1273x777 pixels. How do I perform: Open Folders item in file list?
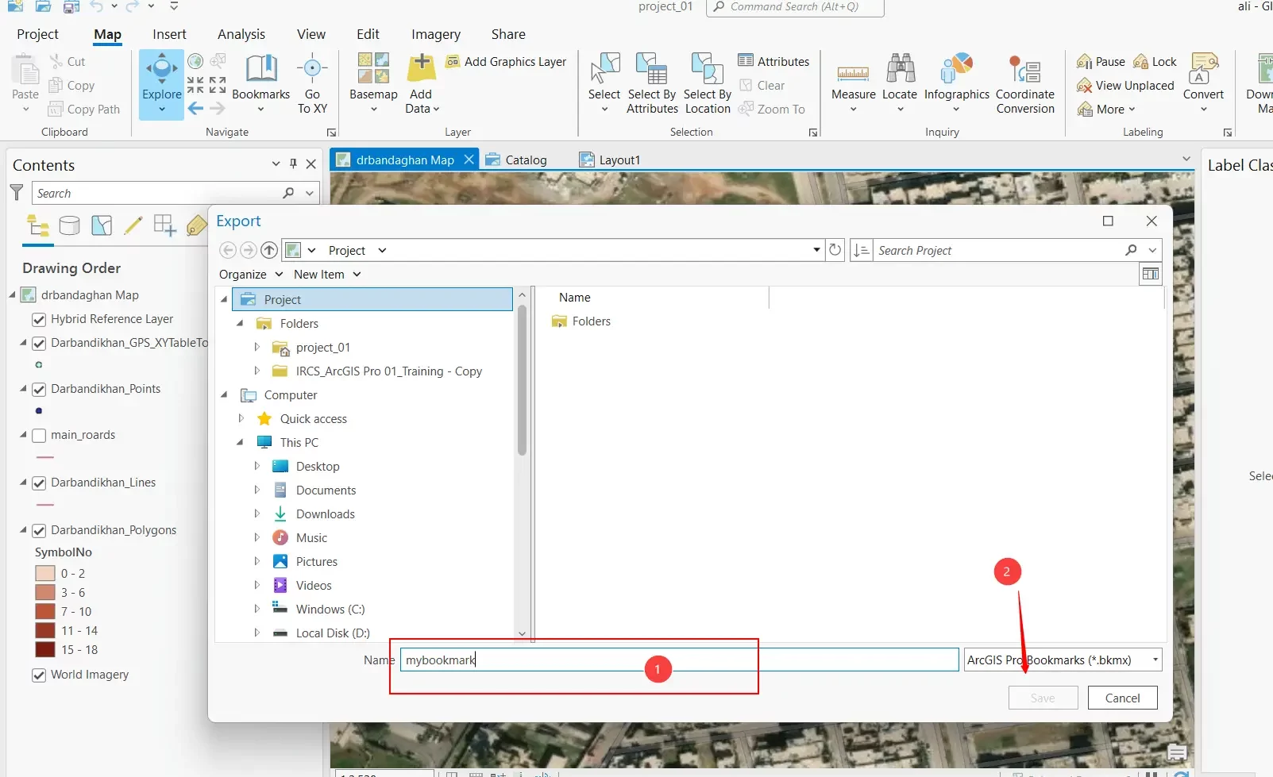[581, 321]
